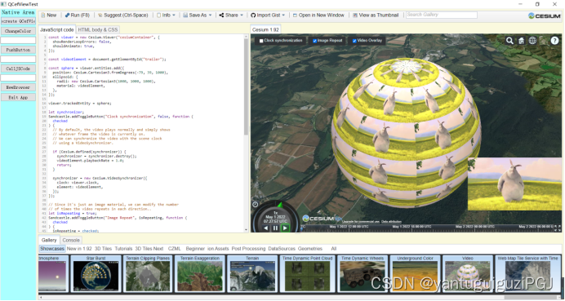
Task: Switch to HTML body & CSS tab
Action: 98,30
